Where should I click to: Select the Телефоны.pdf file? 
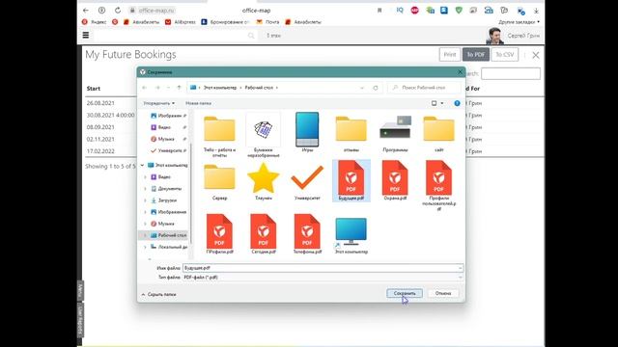tap(307, 234)
